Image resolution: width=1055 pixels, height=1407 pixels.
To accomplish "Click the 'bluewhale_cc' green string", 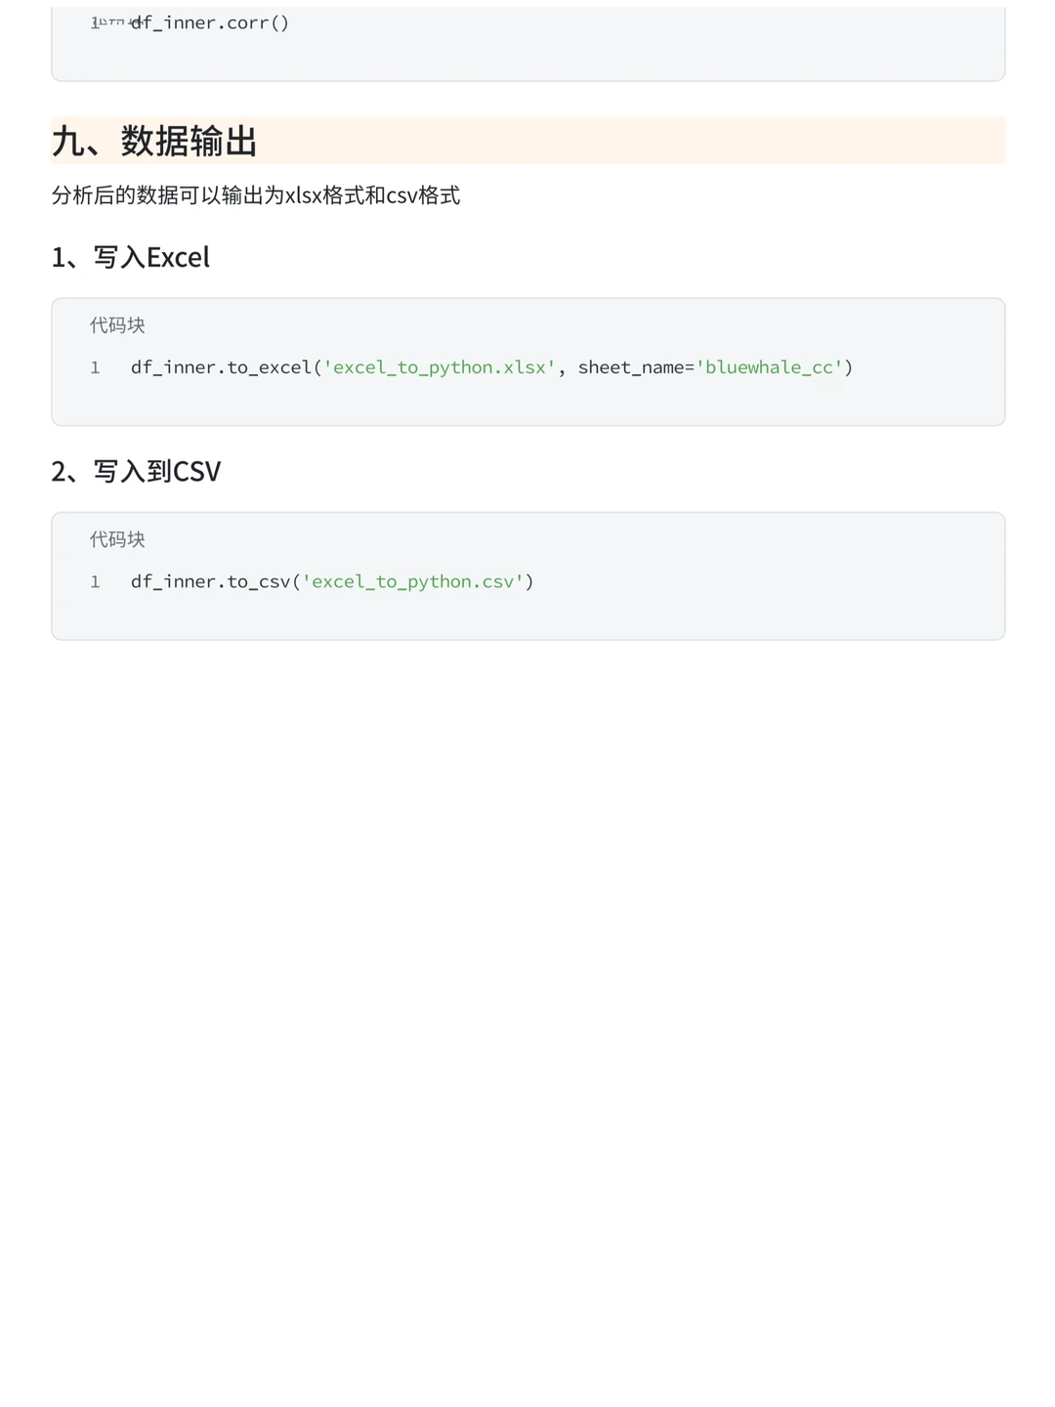I will (769, 367).
